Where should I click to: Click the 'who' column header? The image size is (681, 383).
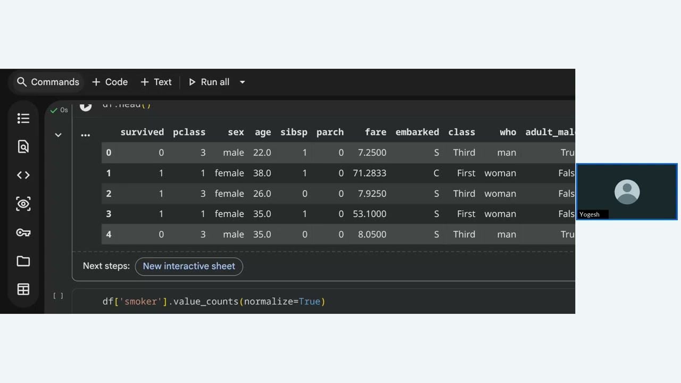(x=508, y=132)
